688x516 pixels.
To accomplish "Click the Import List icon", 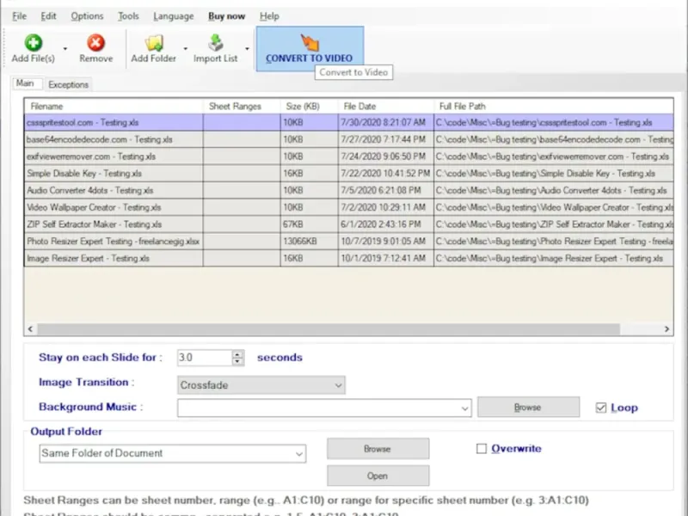I will (215, 42).
